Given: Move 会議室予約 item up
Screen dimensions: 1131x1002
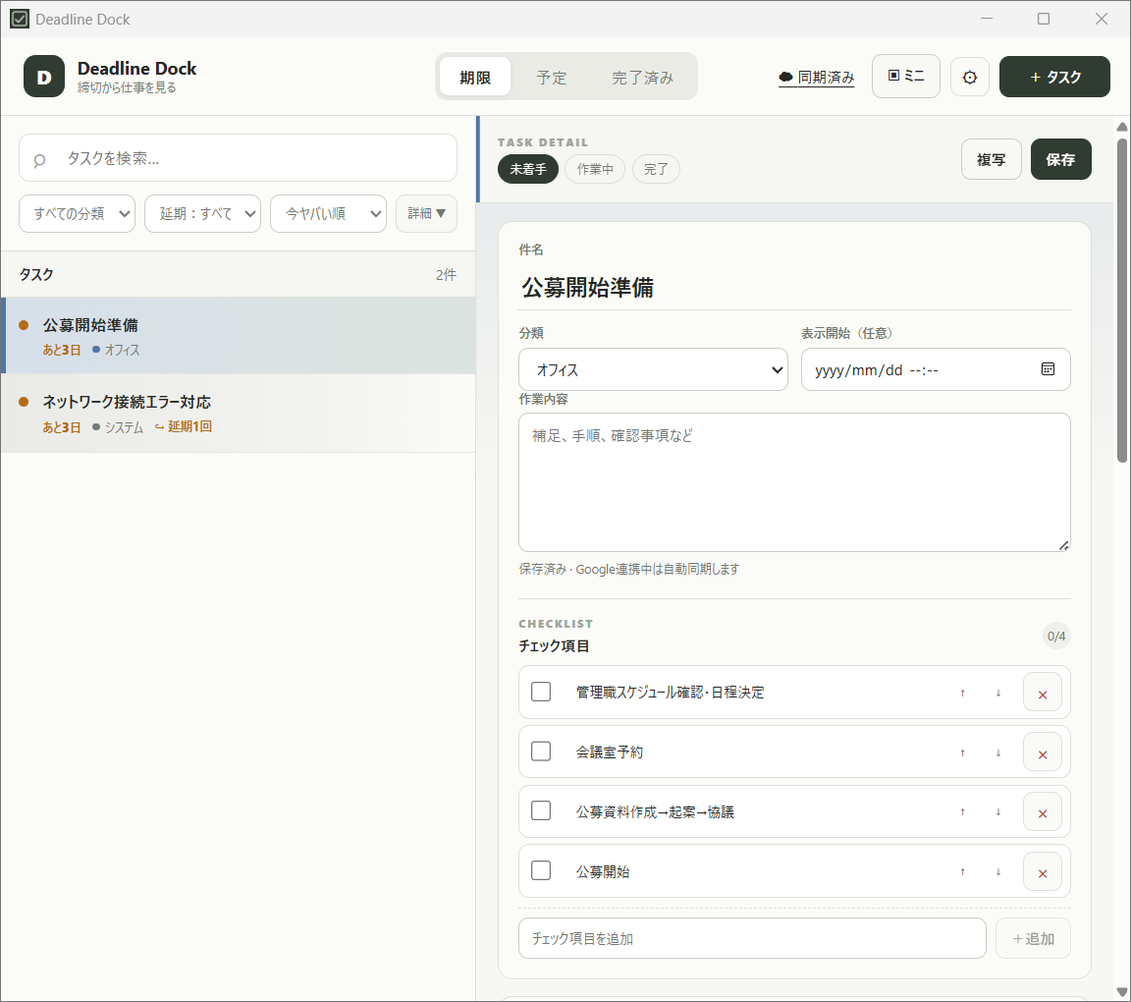Looking at the screenshot, I should pyautogui.click(x=962, y=752).
